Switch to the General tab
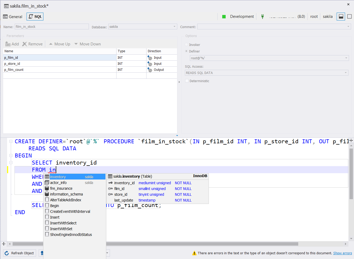The height and width of the screenshot is (259, 354). coord(13,17)
